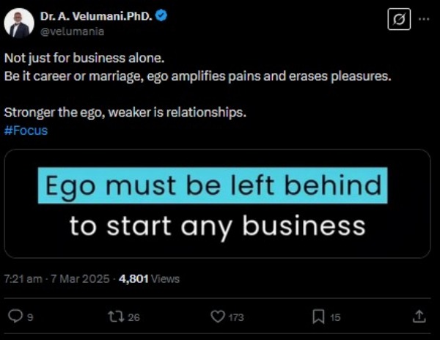
Task: Click the reply count number 9
Action: [30, 317]
